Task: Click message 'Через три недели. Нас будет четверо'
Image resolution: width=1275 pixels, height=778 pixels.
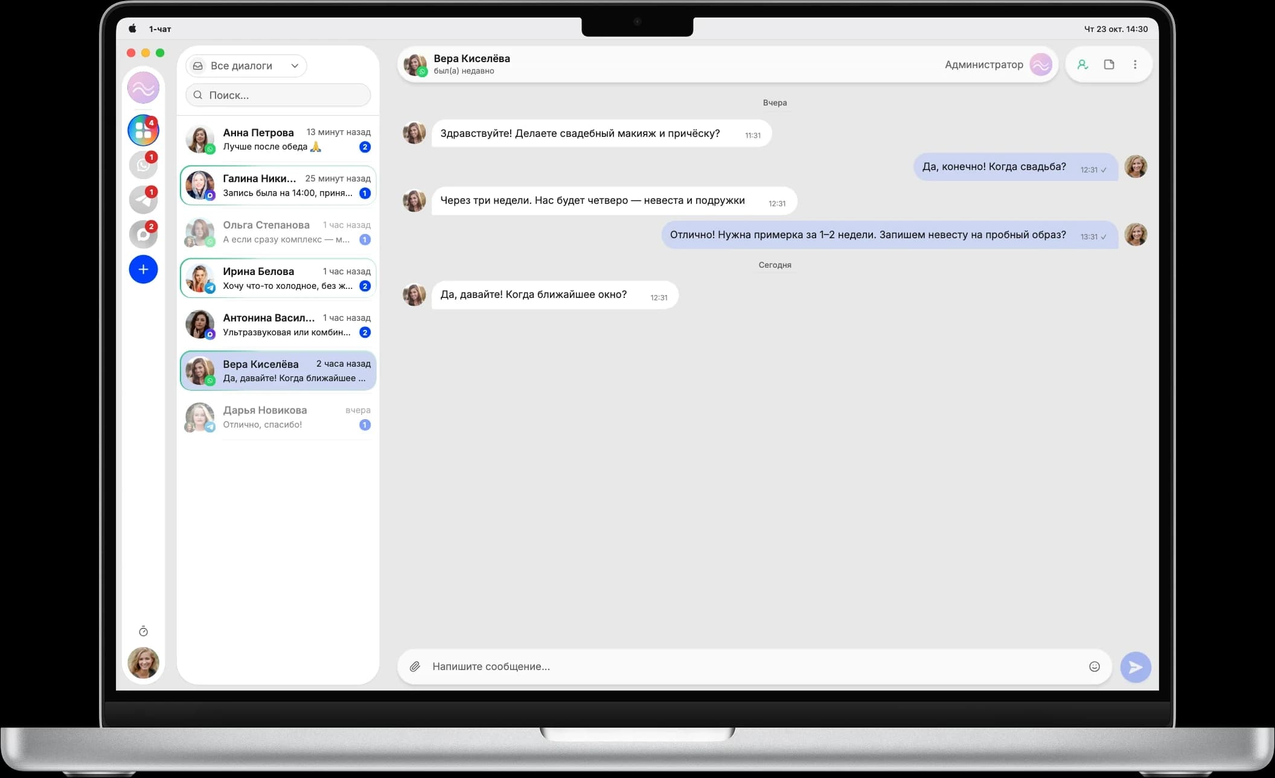Action: 614,201
